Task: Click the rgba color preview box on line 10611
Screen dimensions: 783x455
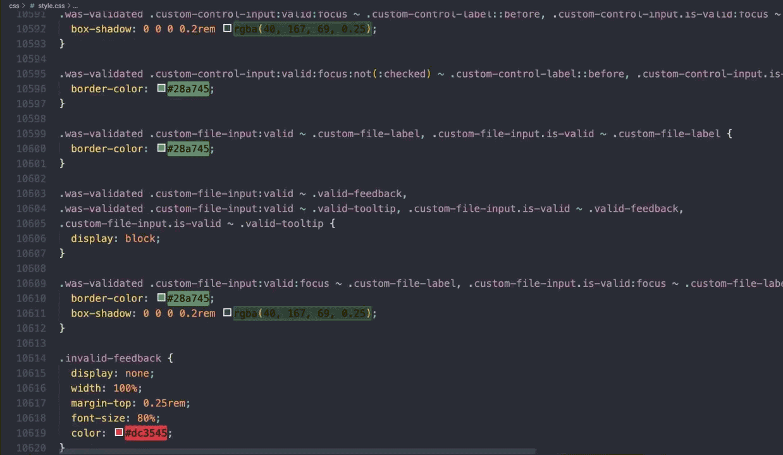Action: tap(227, 313)
